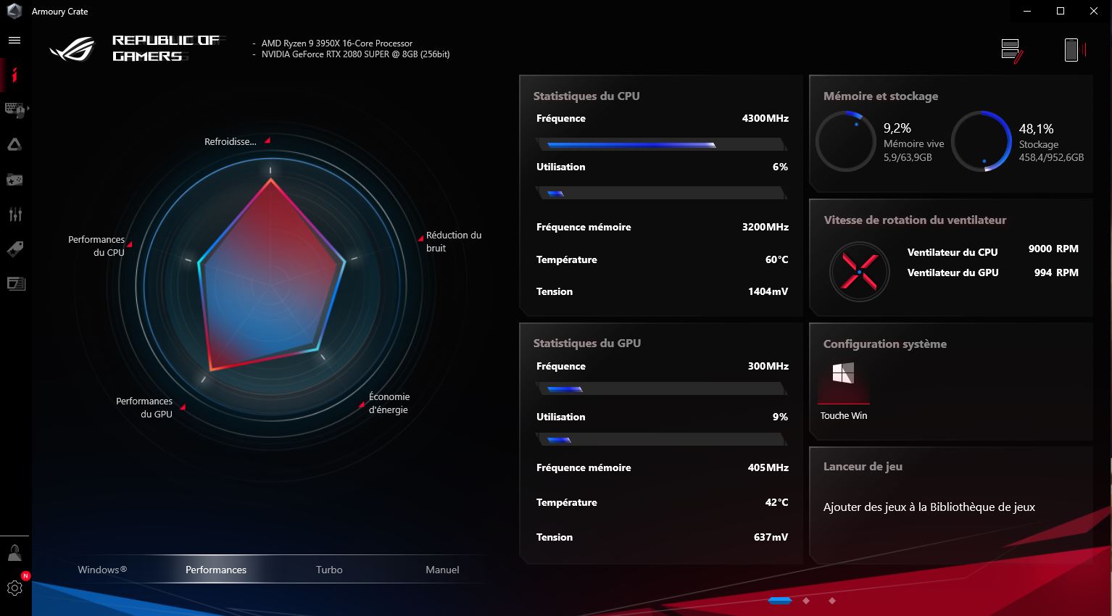Click the Mémoire vive circular gauge

point(845,141)
